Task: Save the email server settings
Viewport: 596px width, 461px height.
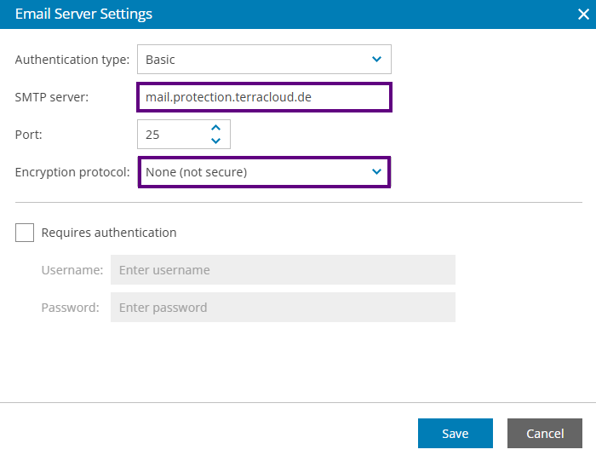Action: pos(456,433)
